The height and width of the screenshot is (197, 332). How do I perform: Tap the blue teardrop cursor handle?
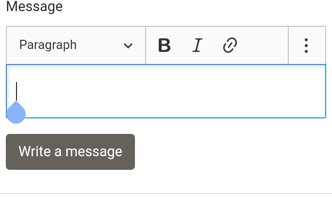[16, 113]
